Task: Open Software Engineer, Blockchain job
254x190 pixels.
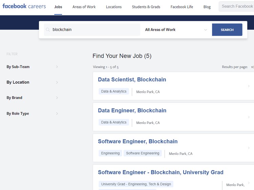Action: click(138, 141)
